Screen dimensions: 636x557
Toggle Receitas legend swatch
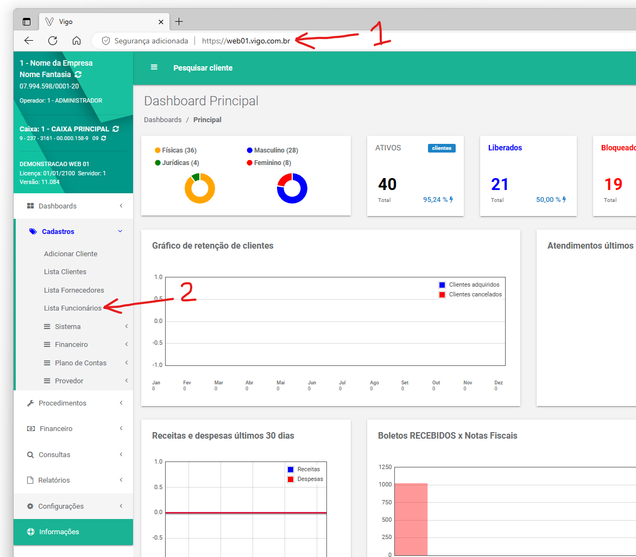291,470
